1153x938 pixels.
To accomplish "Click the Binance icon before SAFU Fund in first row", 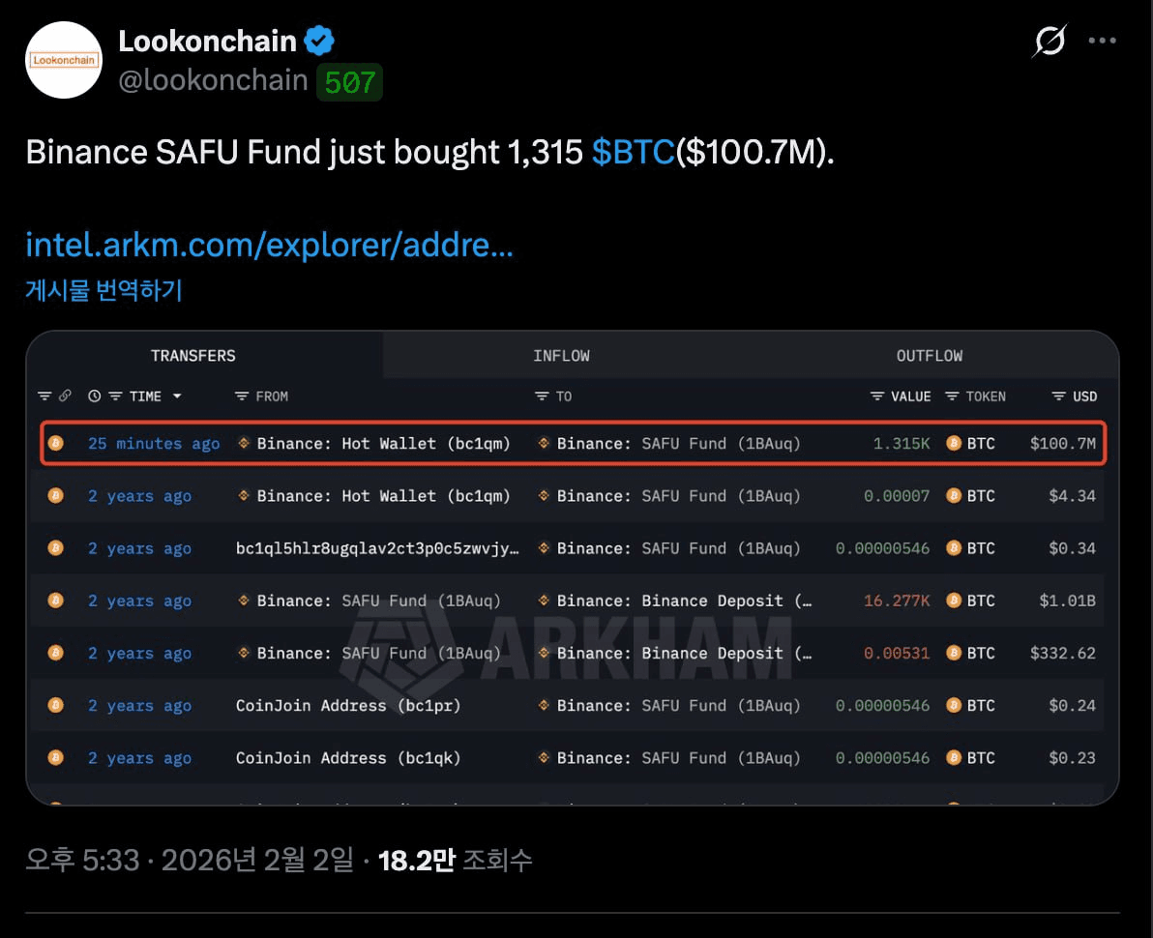I will point(544,444).
